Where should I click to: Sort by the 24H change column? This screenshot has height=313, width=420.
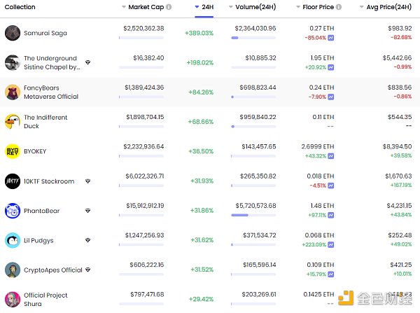pos(204,7)
